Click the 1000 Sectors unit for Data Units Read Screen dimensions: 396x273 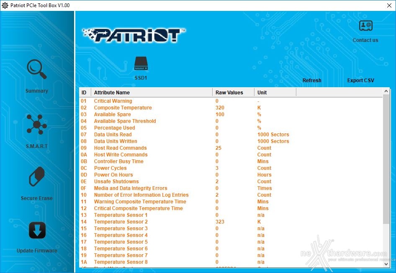click(x=273, y=134)
